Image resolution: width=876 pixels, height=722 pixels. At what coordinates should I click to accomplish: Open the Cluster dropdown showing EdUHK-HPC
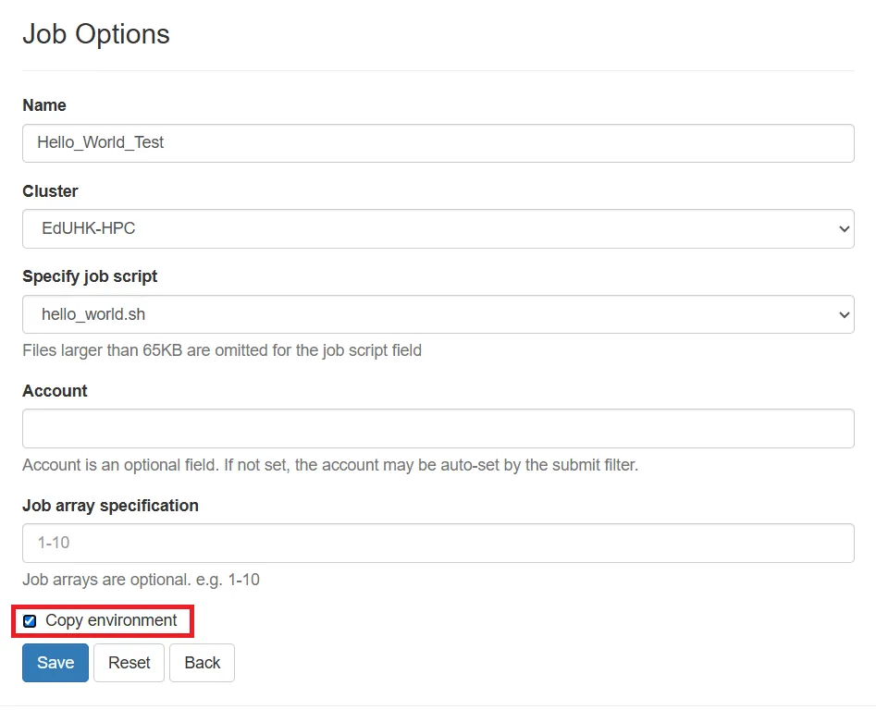click(x=438, y=228)
